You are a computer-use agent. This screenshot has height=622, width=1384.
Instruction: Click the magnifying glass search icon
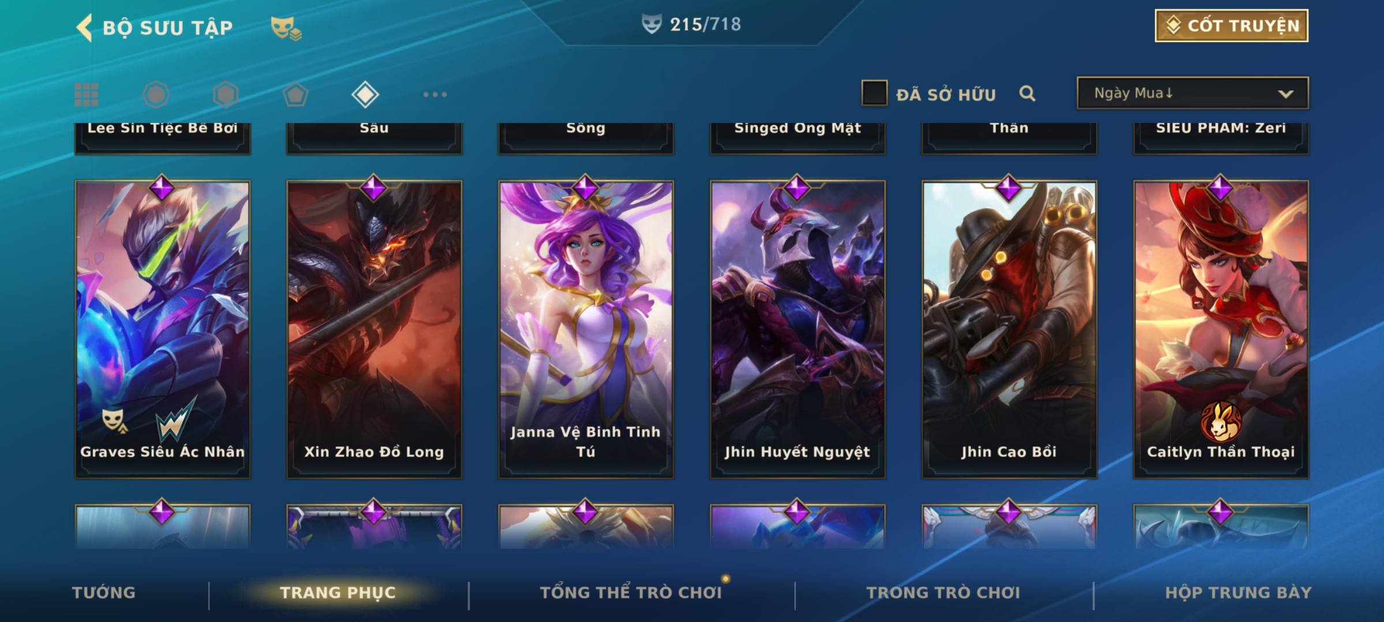click(1027, 93)
